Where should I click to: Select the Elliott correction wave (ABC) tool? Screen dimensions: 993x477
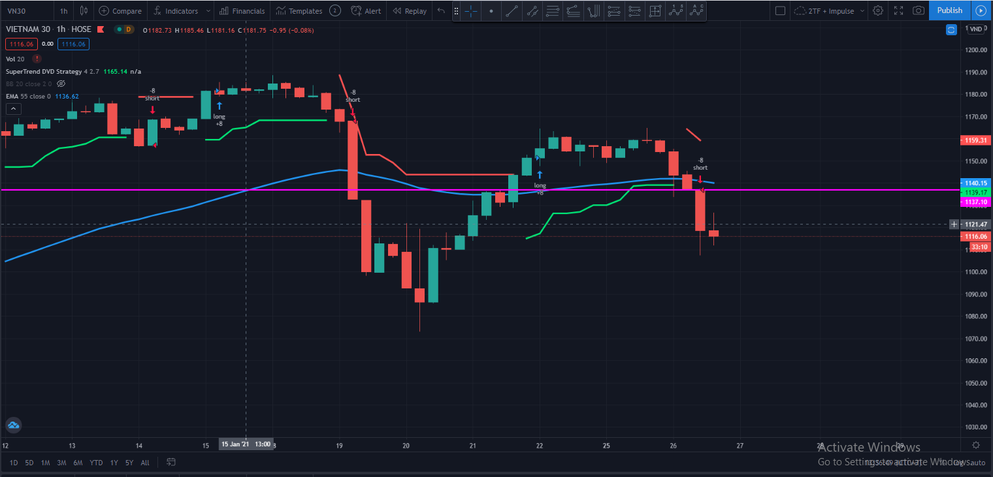tap(697, 10)
